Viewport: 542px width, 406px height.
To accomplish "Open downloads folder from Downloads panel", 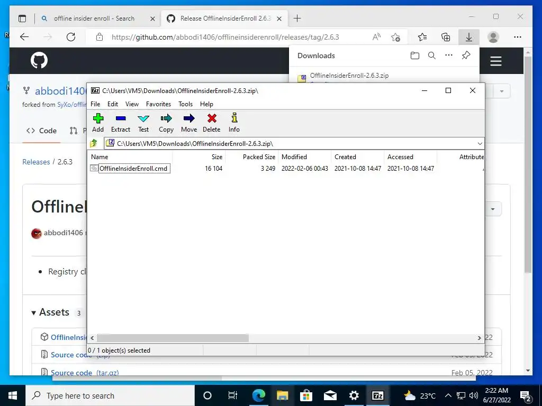I will click(x=415, y=56).
